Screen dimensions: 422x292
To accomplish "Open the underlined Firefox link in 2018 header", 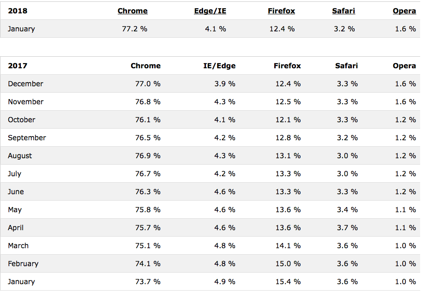I will pos(281,11).
